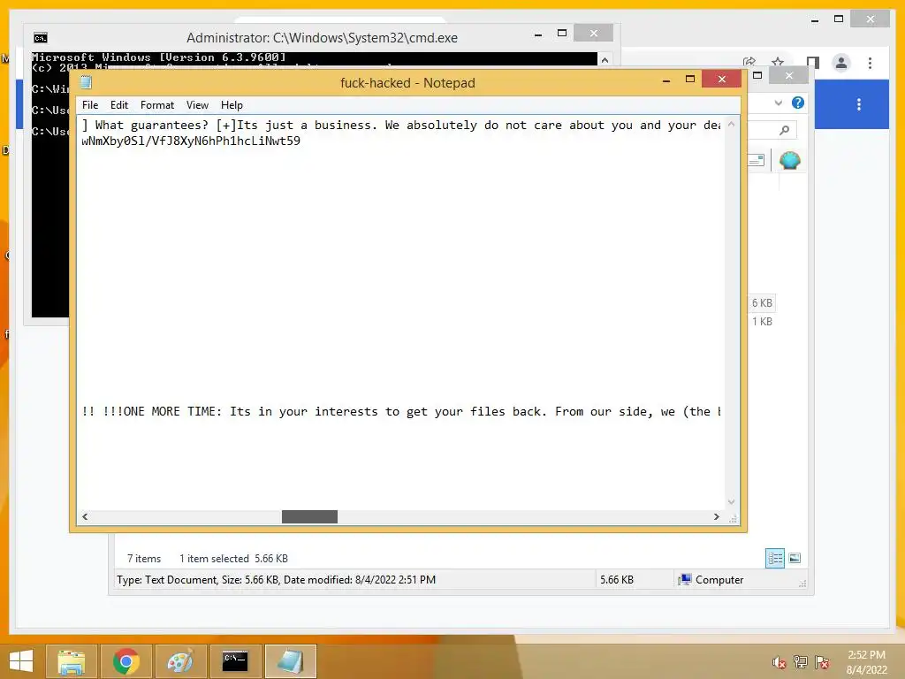Click the Action Center flag icon

822,662
